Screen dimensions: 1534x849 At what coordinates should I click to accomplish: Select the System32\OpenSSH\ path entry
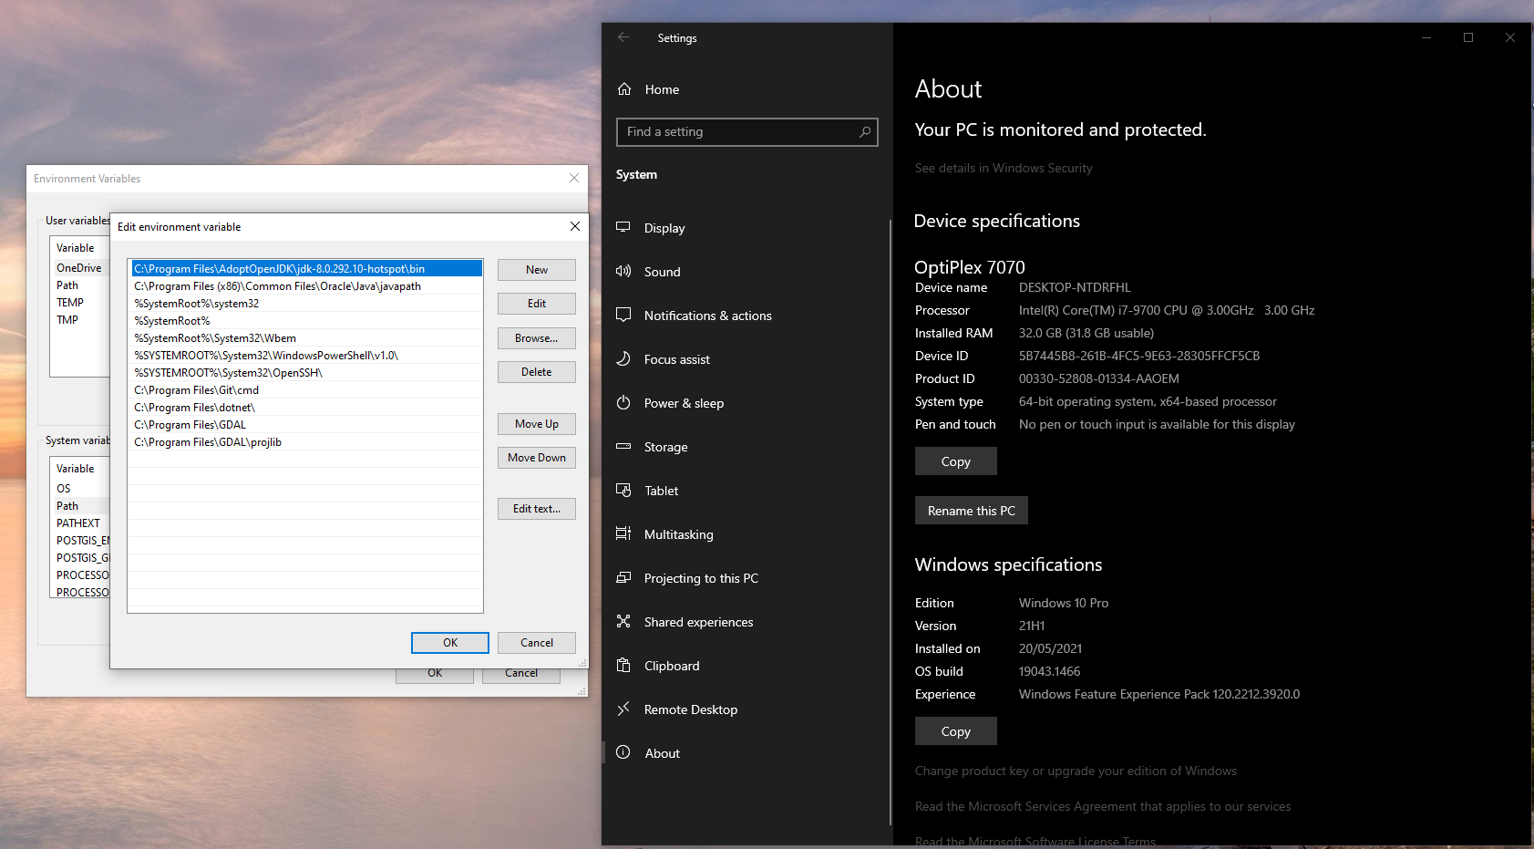306,373
